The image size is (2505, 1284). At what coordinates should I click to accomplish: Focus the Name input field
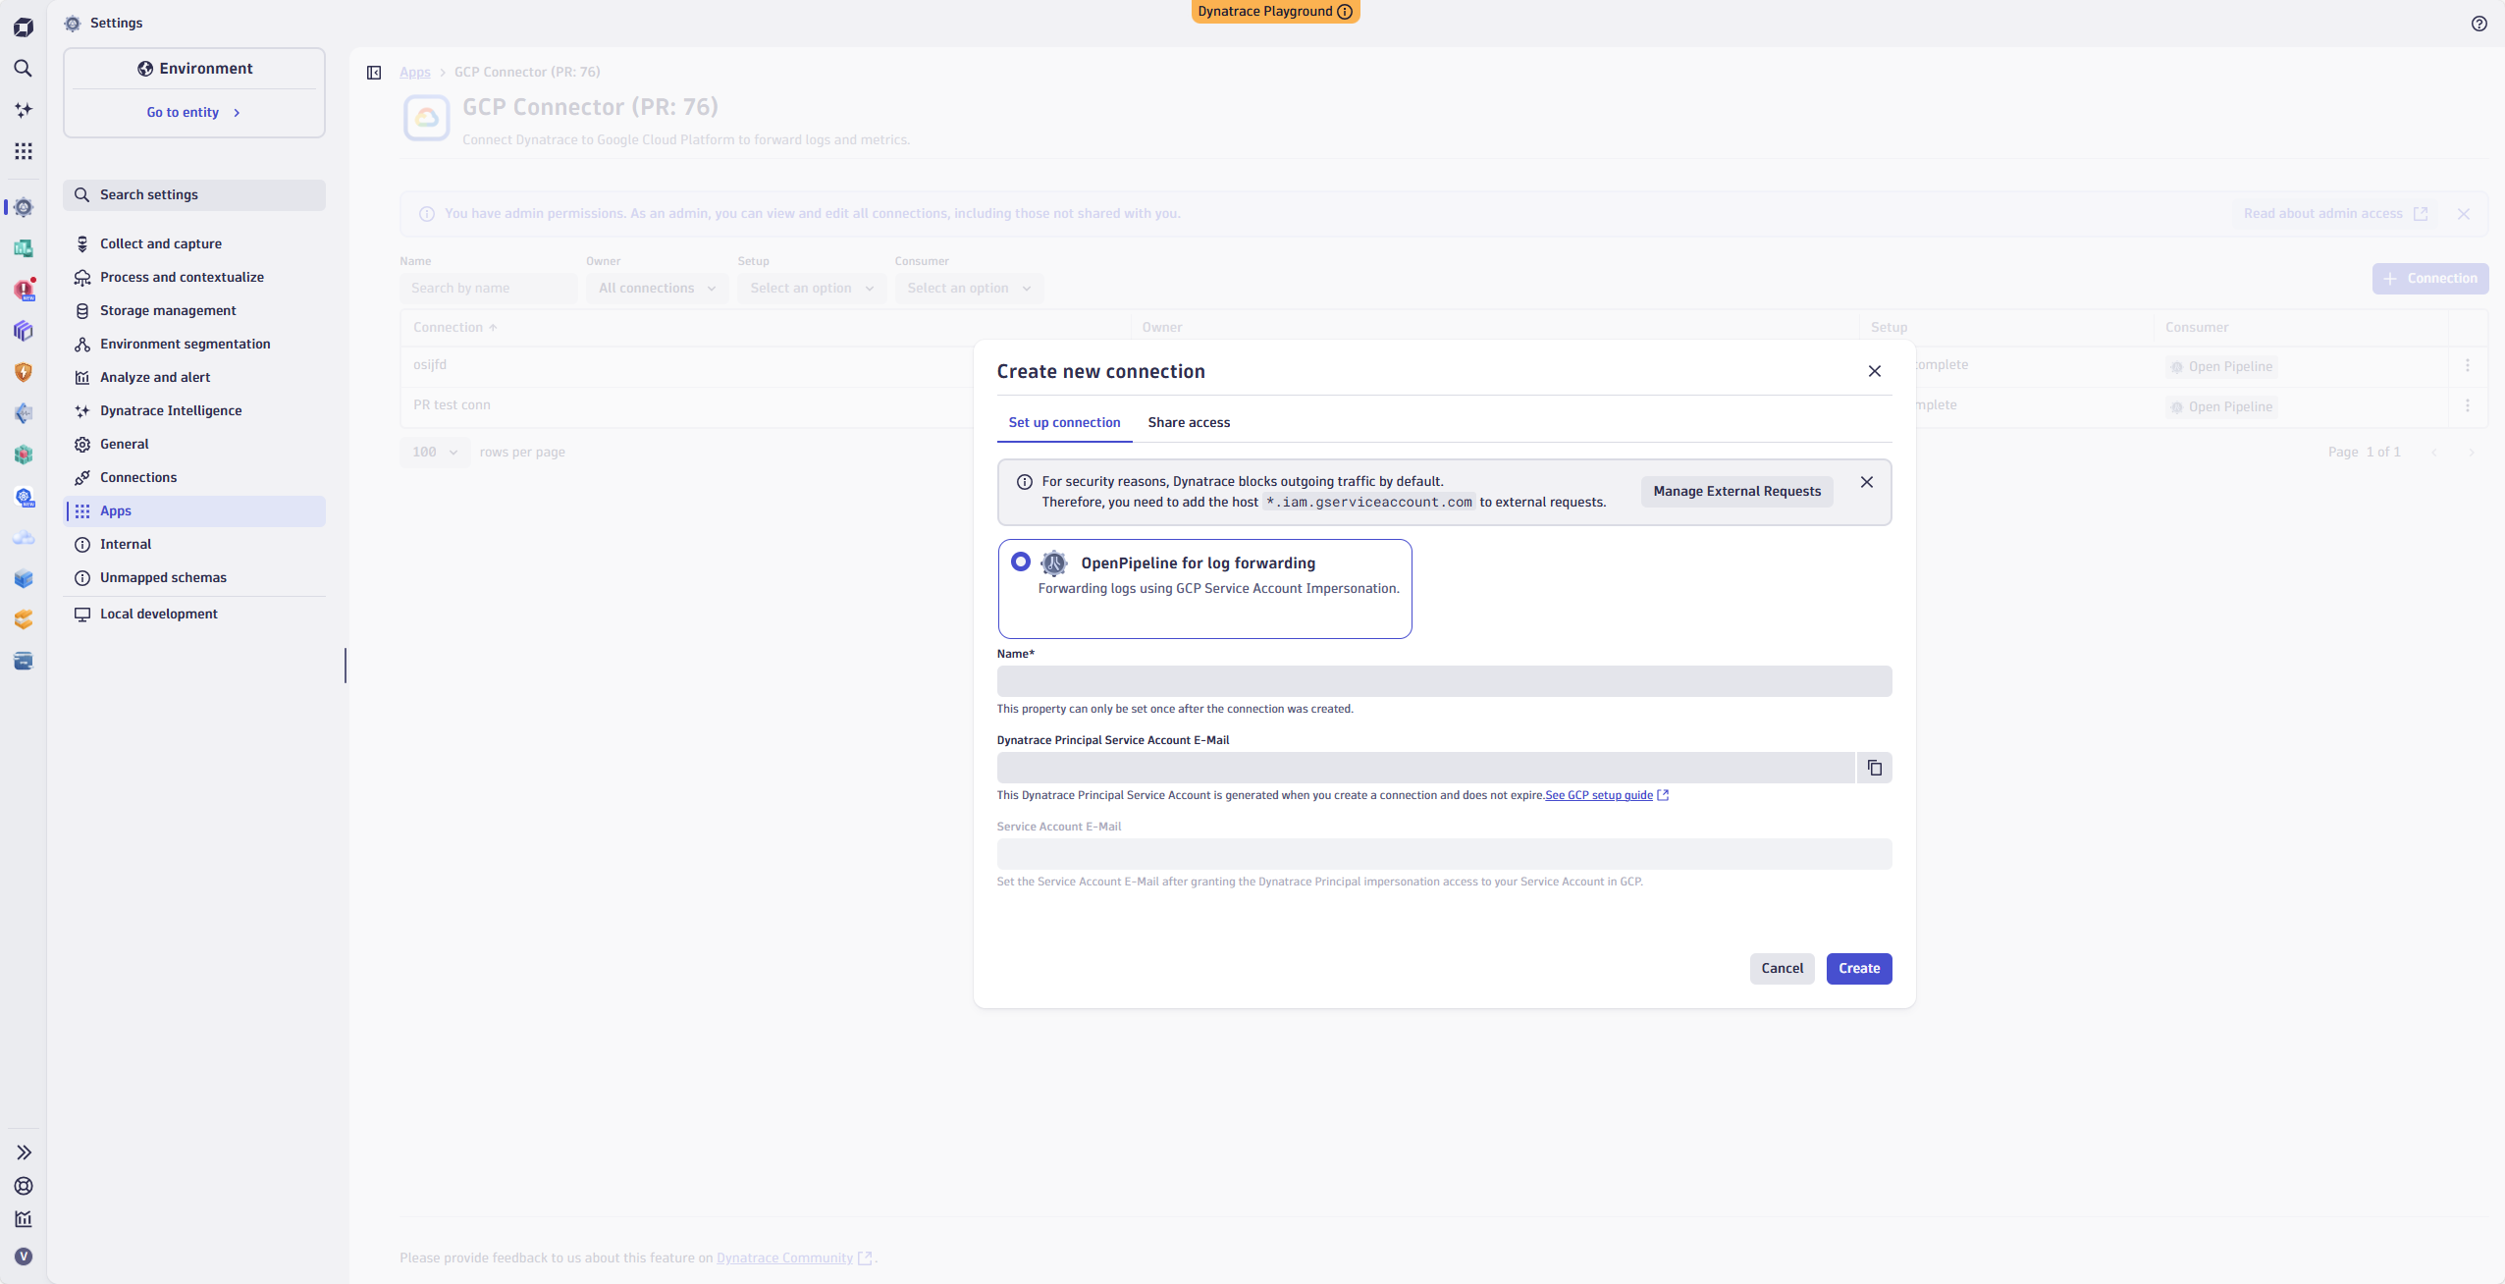(x=1445, y=681)
